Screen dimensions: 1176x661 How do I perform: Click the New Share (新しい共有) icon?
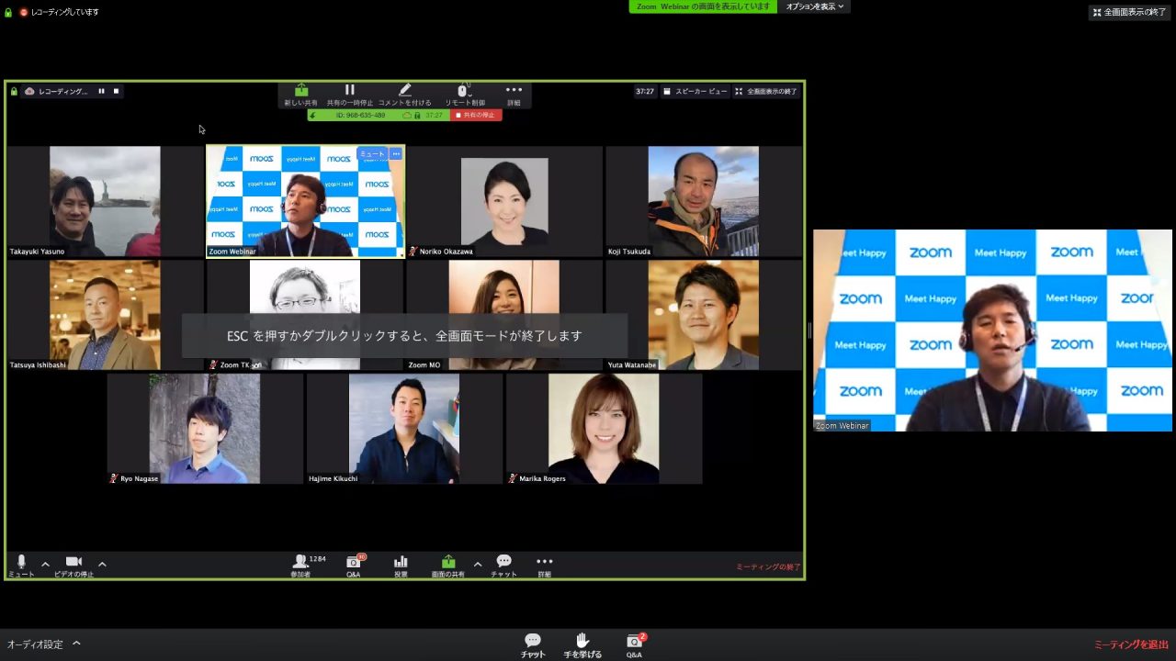coord(300,94)
